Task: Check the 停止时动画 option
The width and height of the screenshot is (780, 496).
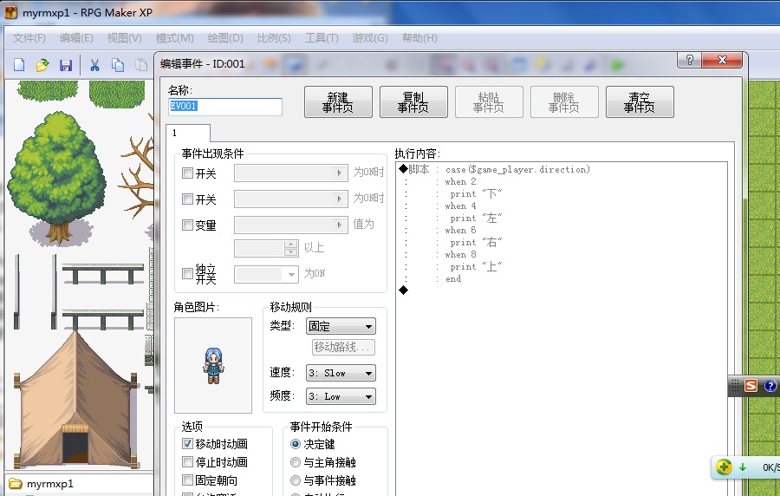Action: 187,461
